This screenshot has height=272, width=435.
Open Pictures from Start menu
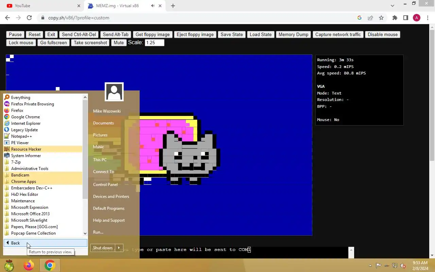pyautogui.click(x=100, y=135)
